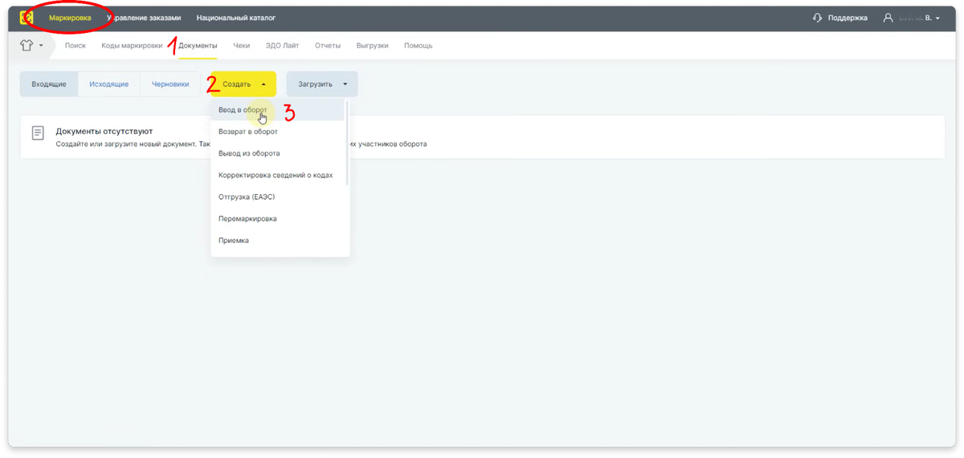Expand the user account dropdown arrow

click(x=937, y=18)
